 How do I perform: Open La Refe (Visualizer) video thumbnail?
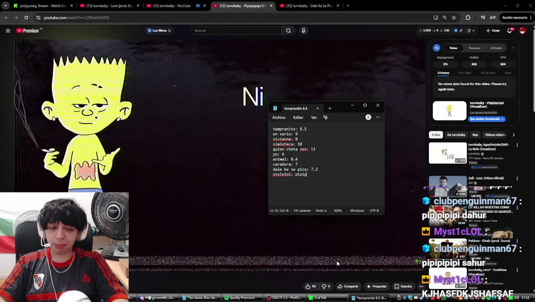click(x=448, y=153)
